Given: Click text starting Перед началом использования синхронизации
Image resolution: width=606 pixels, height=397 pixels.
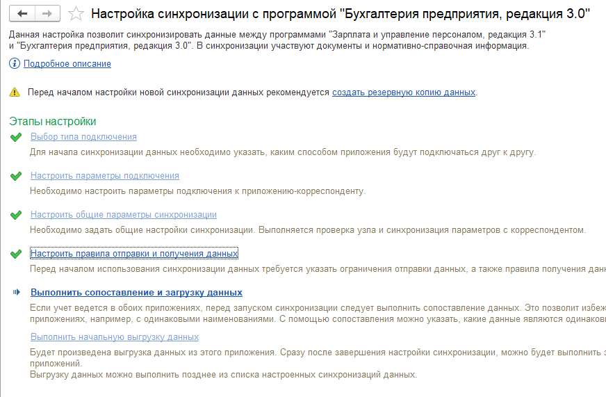Looking at the screenshot, I should tap(318, 269).
